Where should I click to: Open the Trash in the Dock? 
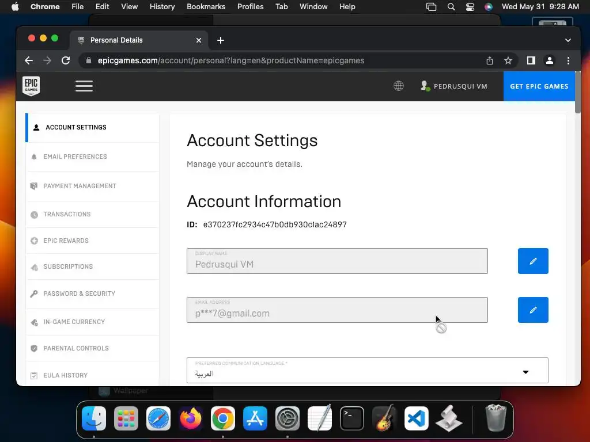click(x=496, y=418)
